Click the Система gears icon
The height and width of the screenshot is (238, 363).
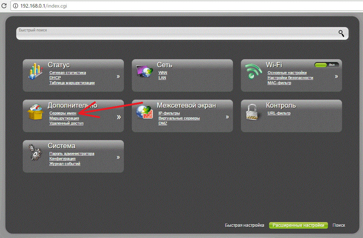(x=35, y=152)
